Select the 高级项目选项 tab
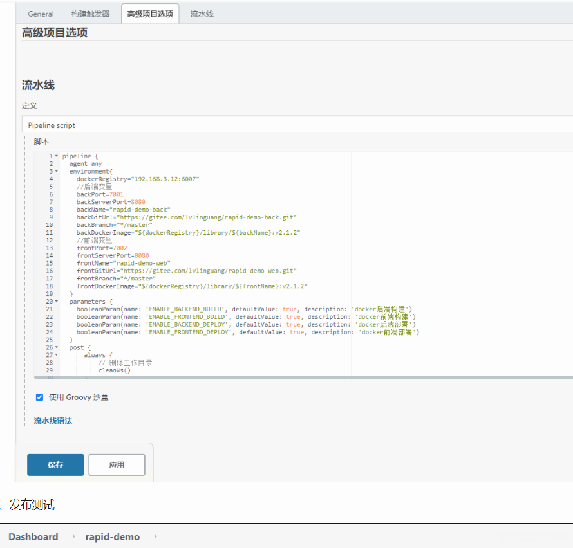 coord(150,14)
